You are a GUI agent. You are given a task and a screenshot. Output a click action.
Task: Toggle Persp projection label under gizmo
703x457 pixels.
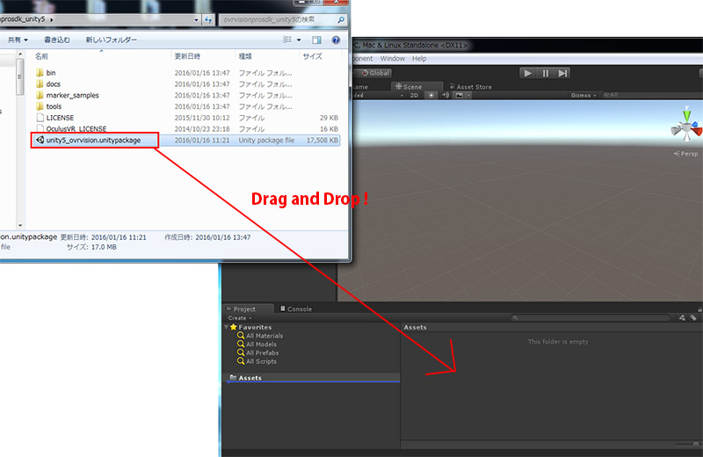689,154
